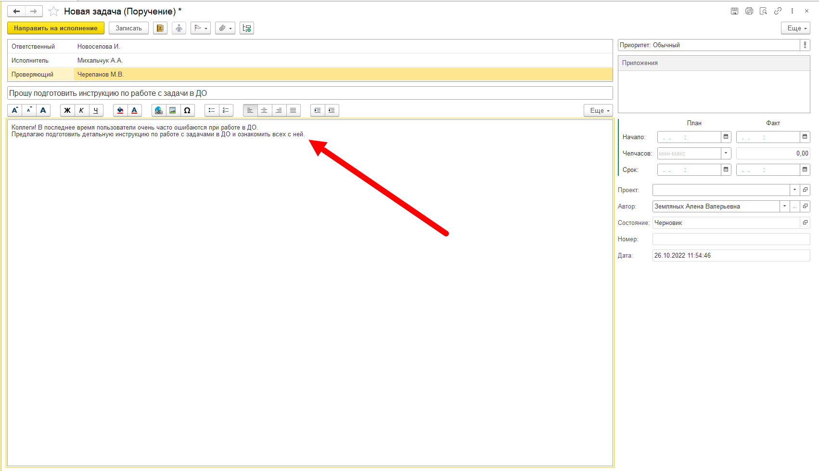Expand the editor's Еще menu

pos(599,110)
